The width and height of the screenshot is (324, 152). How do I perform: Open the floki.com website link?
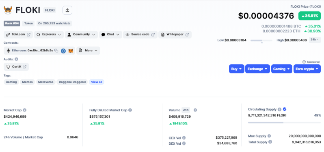tap(18, 34)
